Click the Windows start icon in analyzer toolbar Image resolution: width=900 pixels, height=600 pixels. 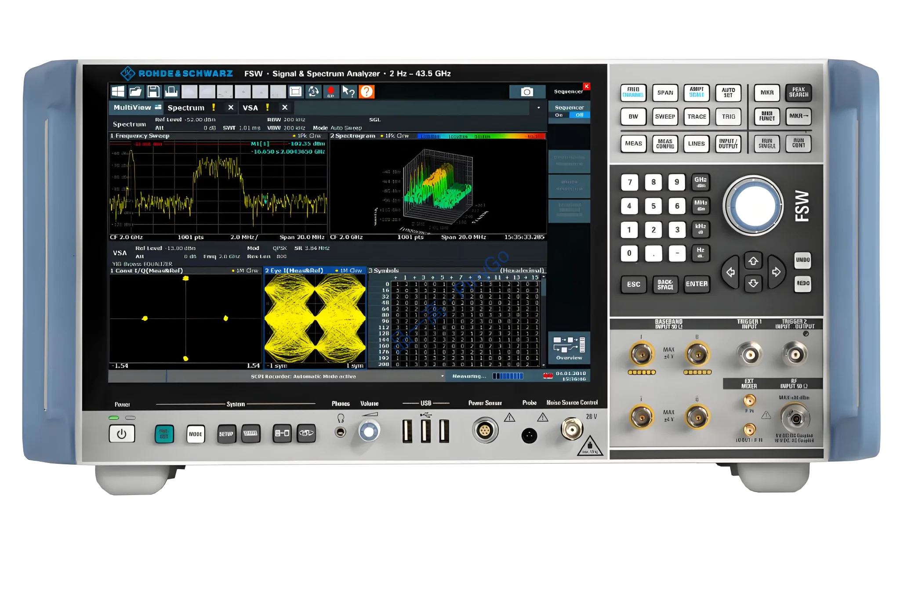[118, 91]
